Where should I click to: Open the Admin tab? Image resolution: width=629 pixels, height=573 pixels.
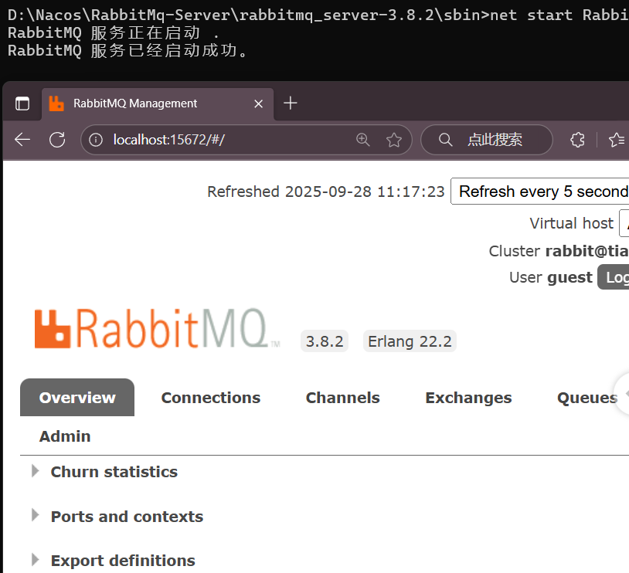65,436
